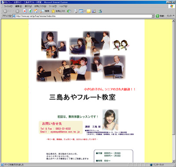Open the ファイル (File) menu
Screen dimensions: 176x167
pyautogui.click(x=8, y=6)
